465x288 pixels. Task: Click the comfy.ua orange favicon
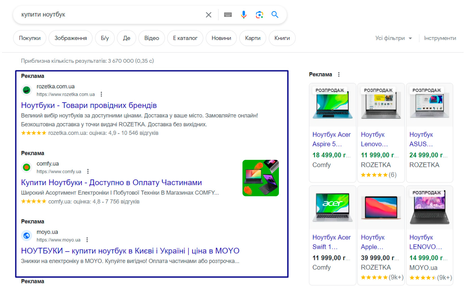26,167
